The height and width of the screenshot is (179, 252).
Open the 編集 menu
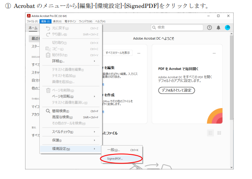46,21
